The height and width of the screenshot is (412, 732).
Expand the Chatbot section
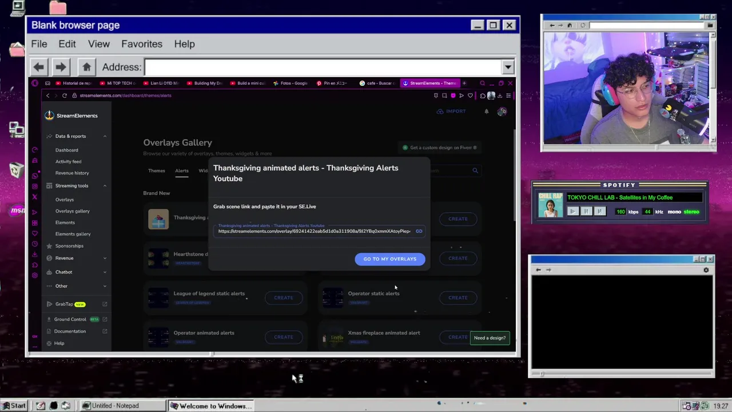(105, 272)
